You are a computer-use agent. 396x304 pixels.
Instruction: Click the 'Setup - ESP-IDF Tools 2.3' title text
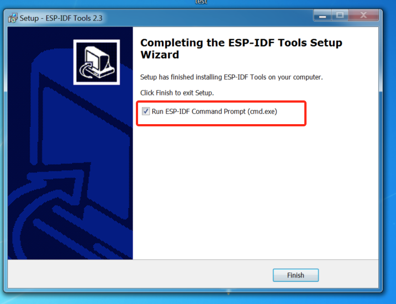pyautogui.click(x=61, y=18)
